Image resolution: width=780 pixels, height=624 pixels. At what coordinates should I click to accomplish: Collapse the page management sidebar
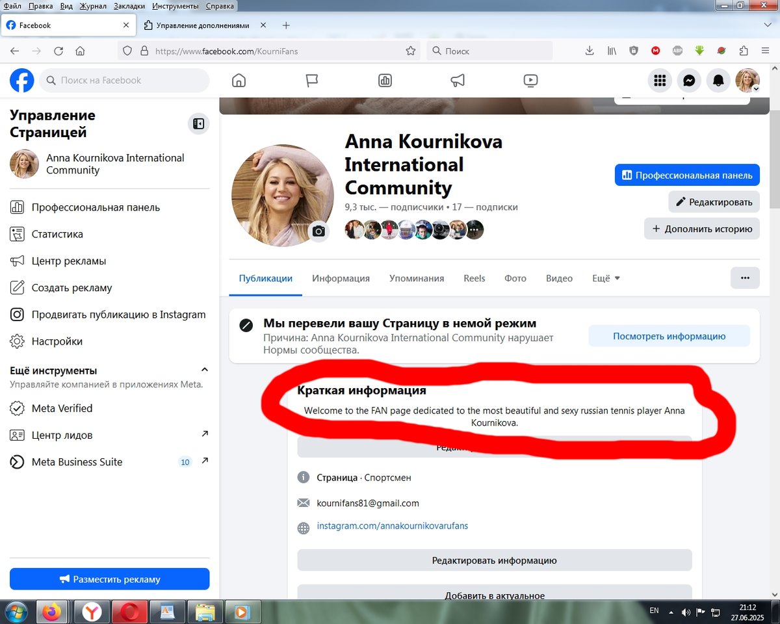point(199,123)
